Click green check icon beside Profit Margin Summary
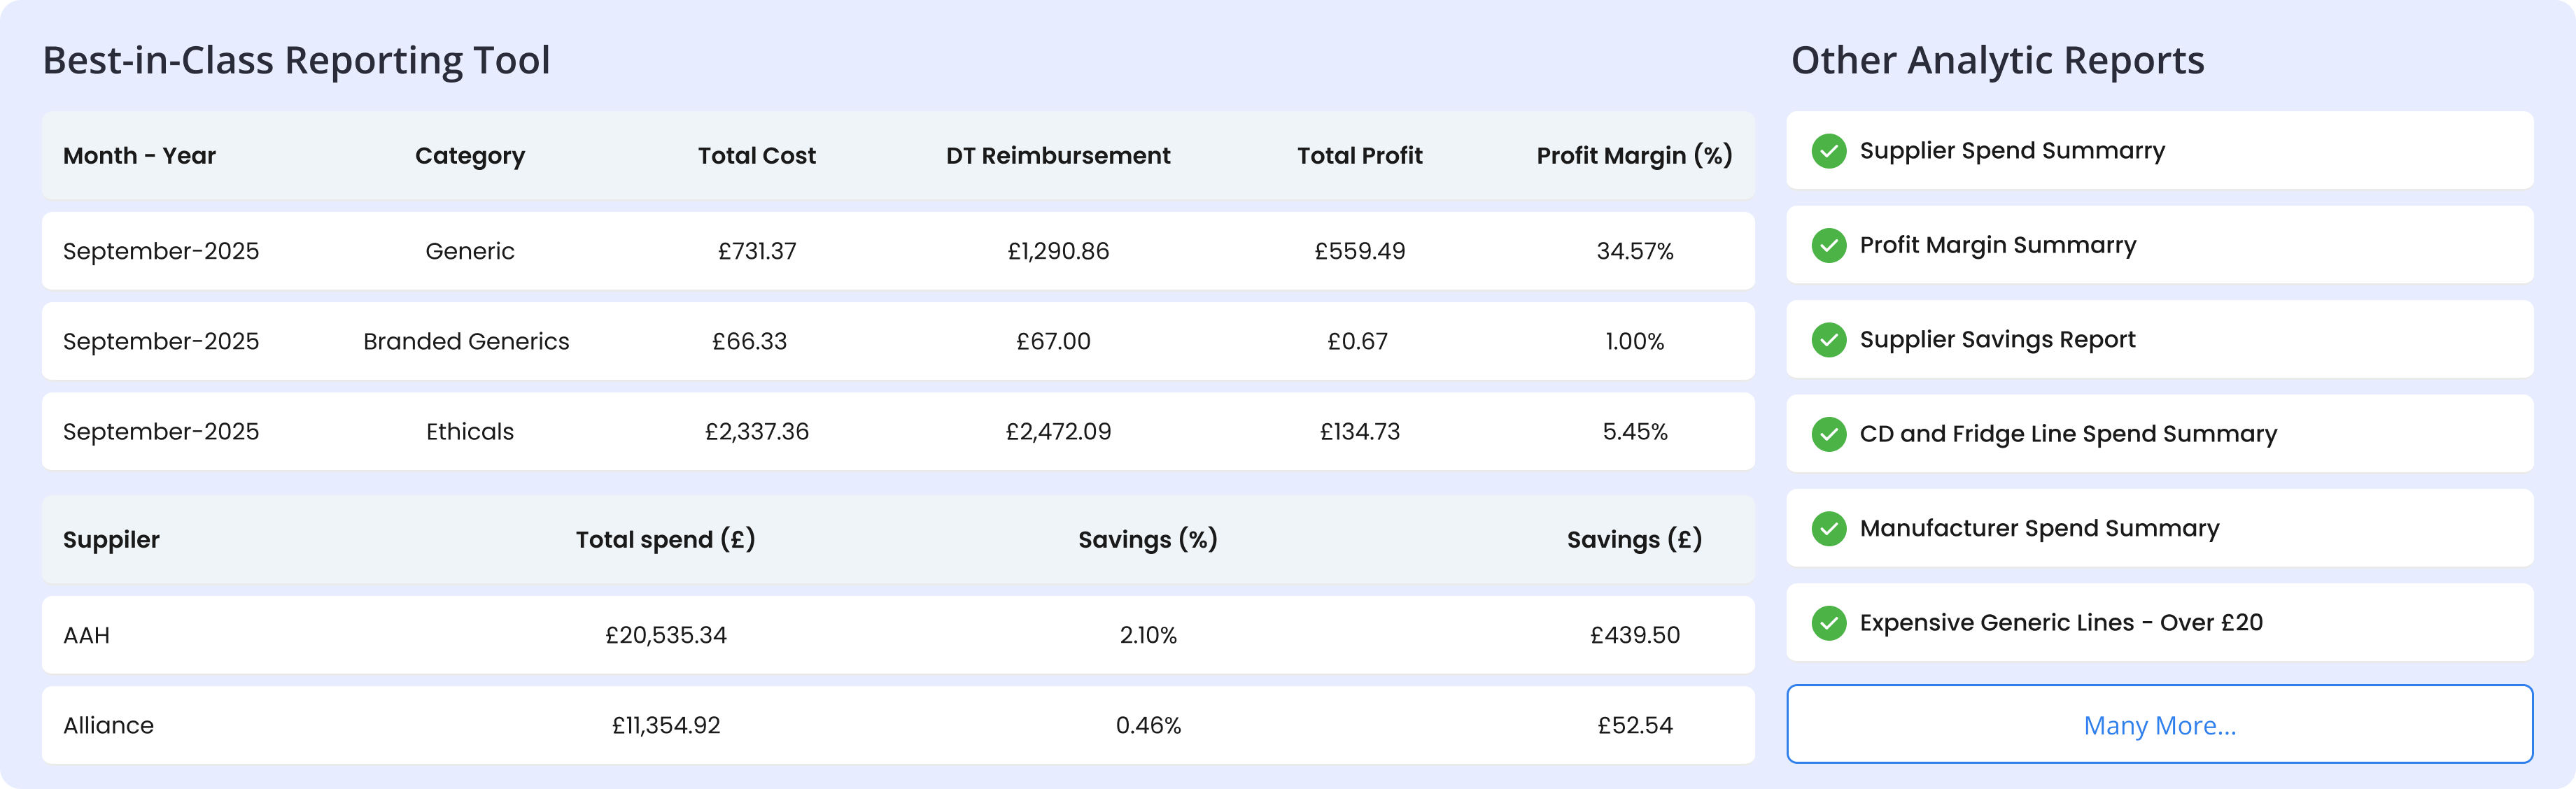 1829,245
